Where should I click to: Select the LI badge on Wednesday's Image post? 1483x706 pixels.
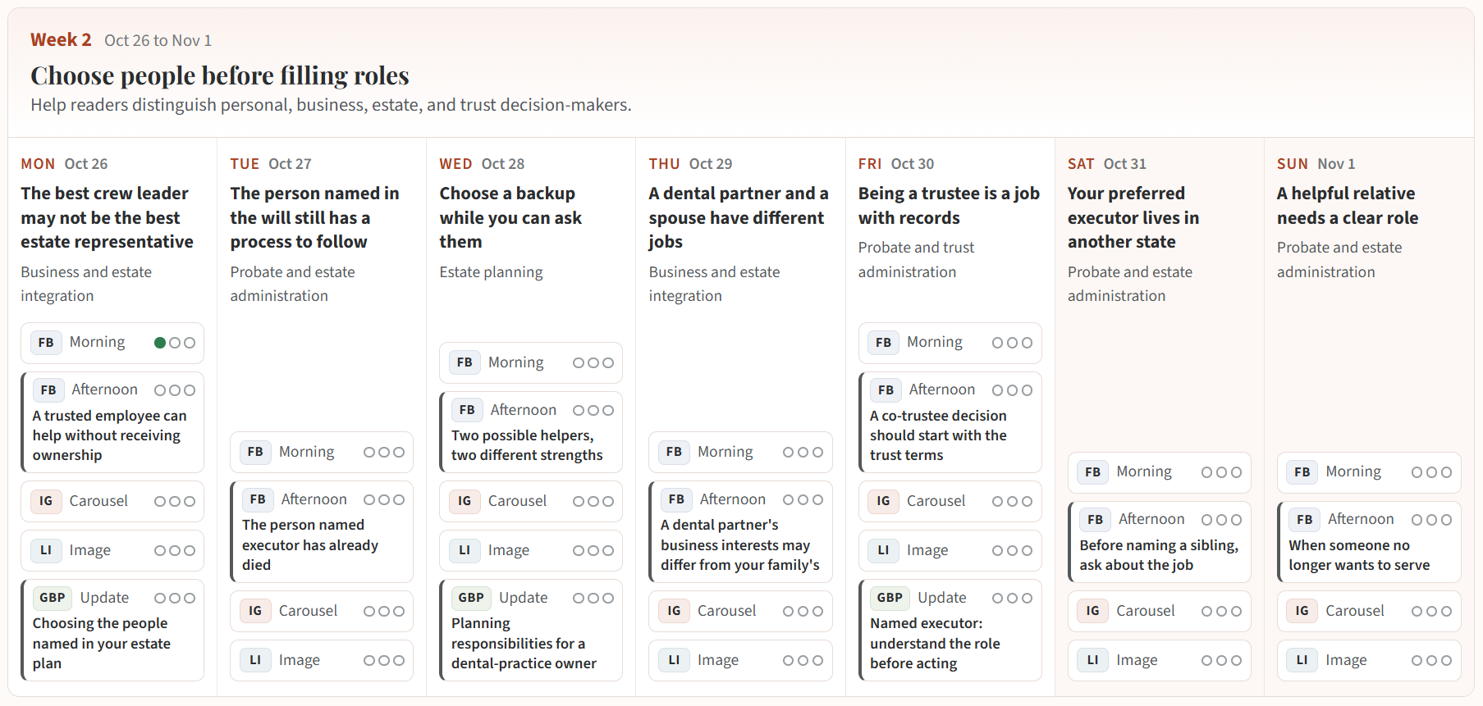465,550
